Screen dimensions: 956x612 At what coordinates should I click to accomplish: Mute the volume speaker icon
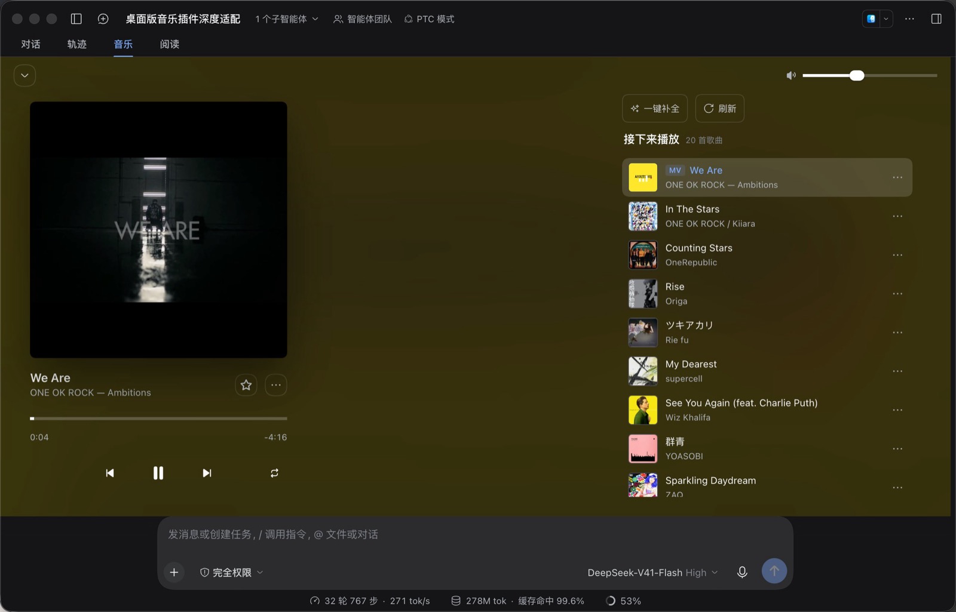click(x=791, y=76)
